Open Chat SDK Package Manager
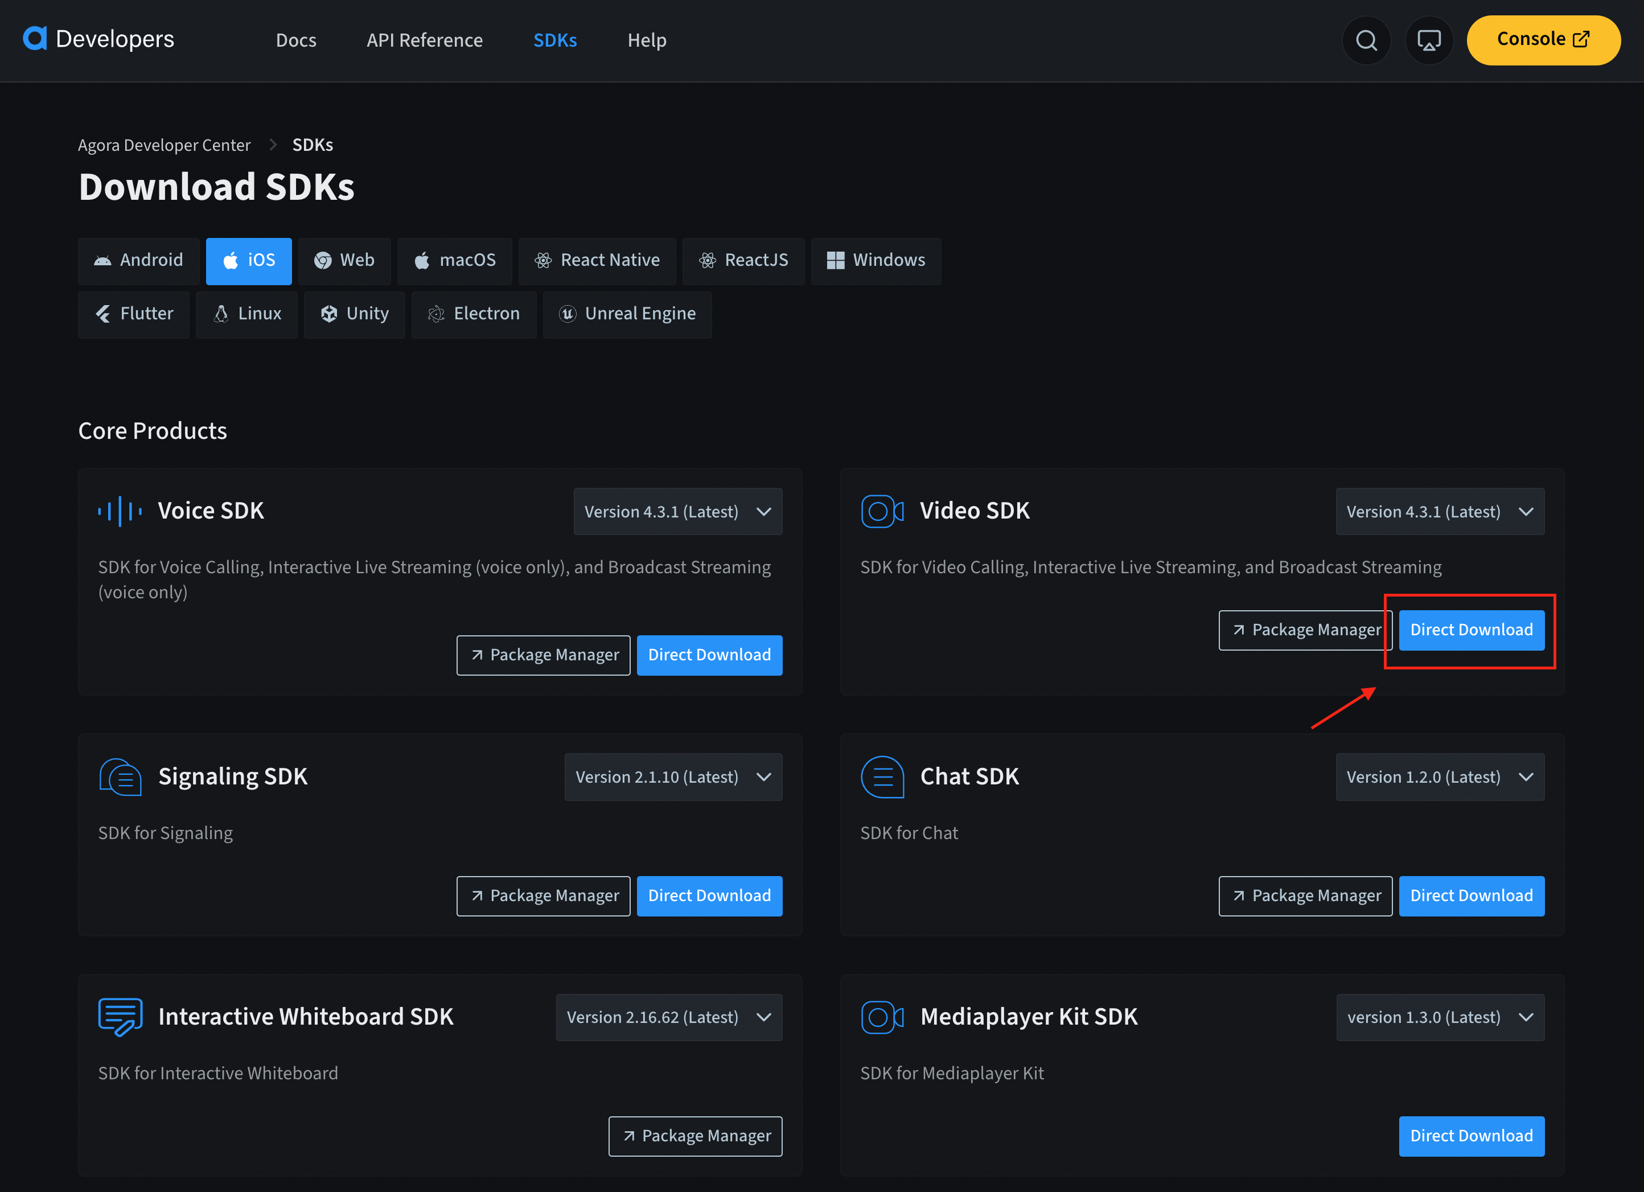 pos(1305,895)
